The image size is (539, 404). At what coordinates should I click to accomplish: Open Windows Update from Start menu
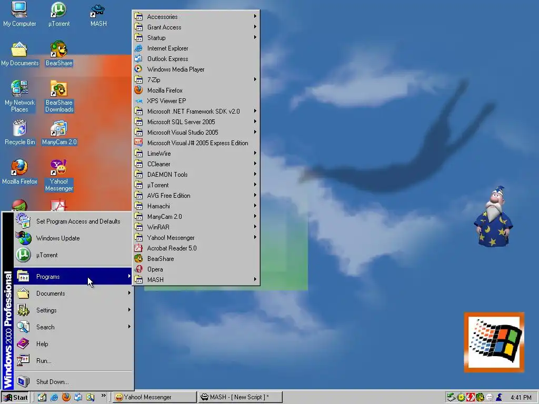point(73,238)
